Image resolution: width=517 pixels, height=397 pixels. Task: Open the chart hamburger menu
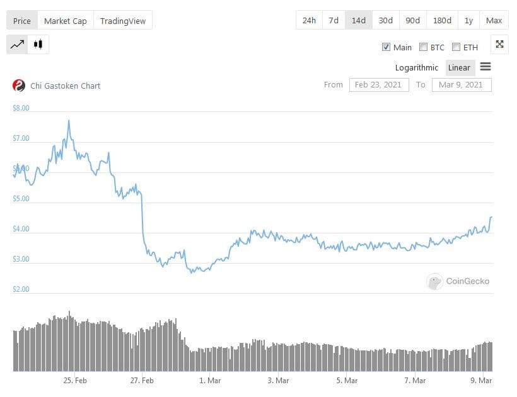(x=485, y=67)
